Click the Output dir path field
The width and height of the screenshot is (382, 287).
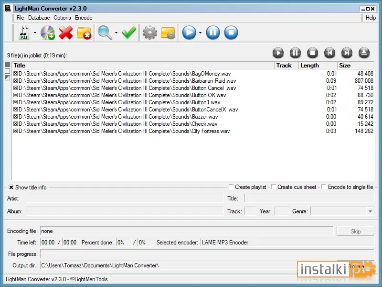tap(188, 265)
